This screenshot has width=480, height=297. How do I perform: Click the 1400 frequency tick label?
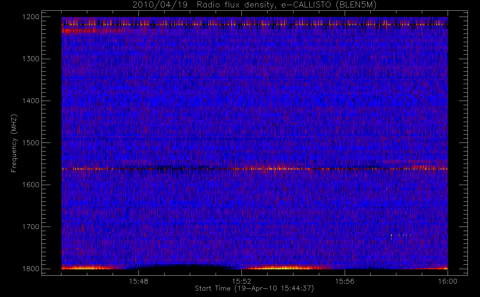pos(31,101)
